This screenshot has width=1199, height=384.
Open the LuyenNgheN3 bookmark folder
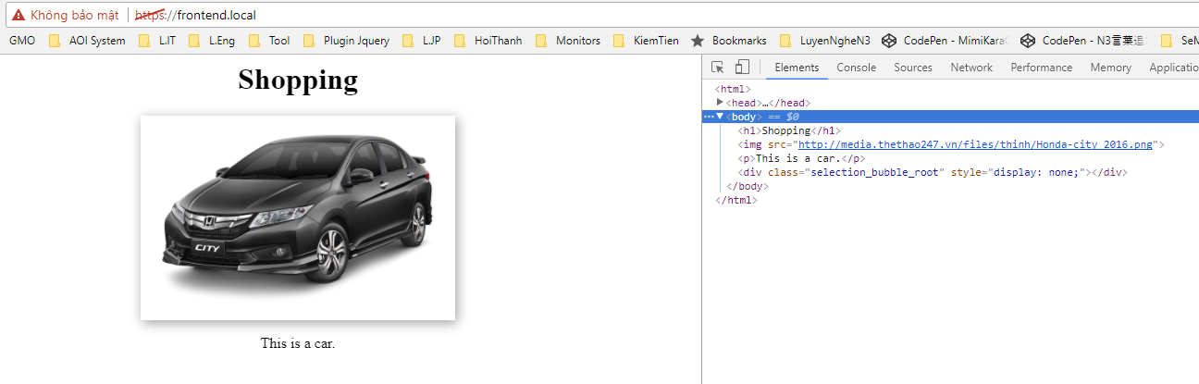(824, 41)
